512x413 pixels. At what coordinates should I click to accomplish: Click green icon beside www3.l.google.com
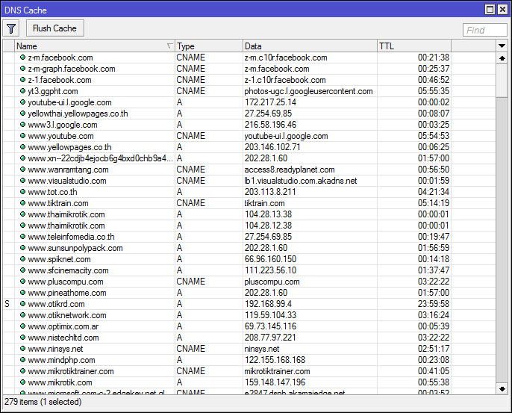point(22,125)
